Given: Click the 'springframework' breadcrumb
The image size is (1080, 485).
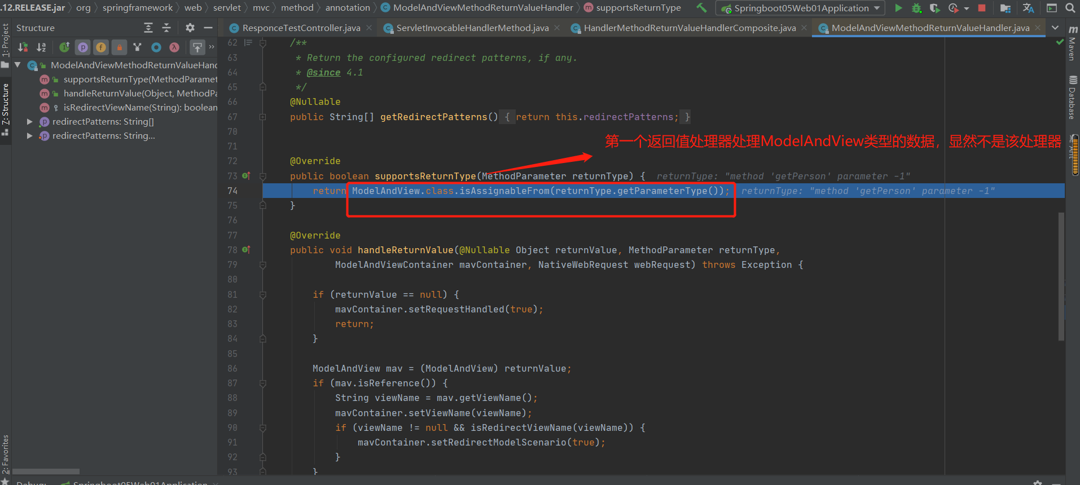Looking at the screenshot, I should pos(138,8).
